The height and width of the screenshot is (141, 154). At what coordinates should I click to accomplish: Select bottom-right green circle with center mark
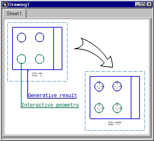117,108
